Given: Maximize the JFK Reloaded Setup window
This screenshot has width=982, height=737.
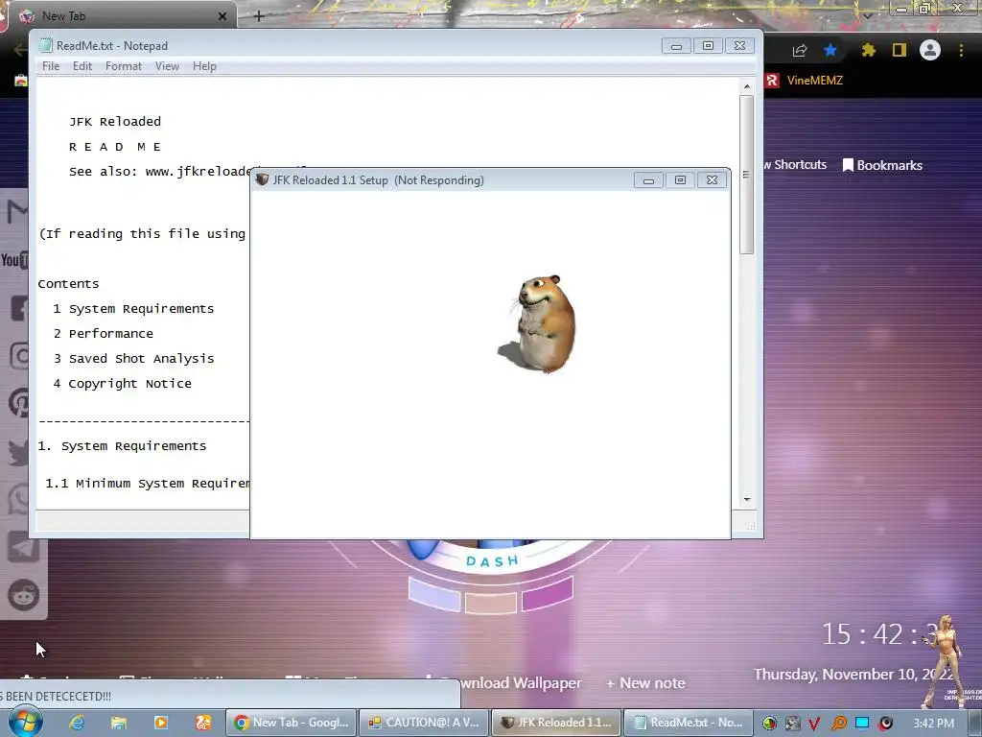Looking at the screenshot, I should click(680, 180).
